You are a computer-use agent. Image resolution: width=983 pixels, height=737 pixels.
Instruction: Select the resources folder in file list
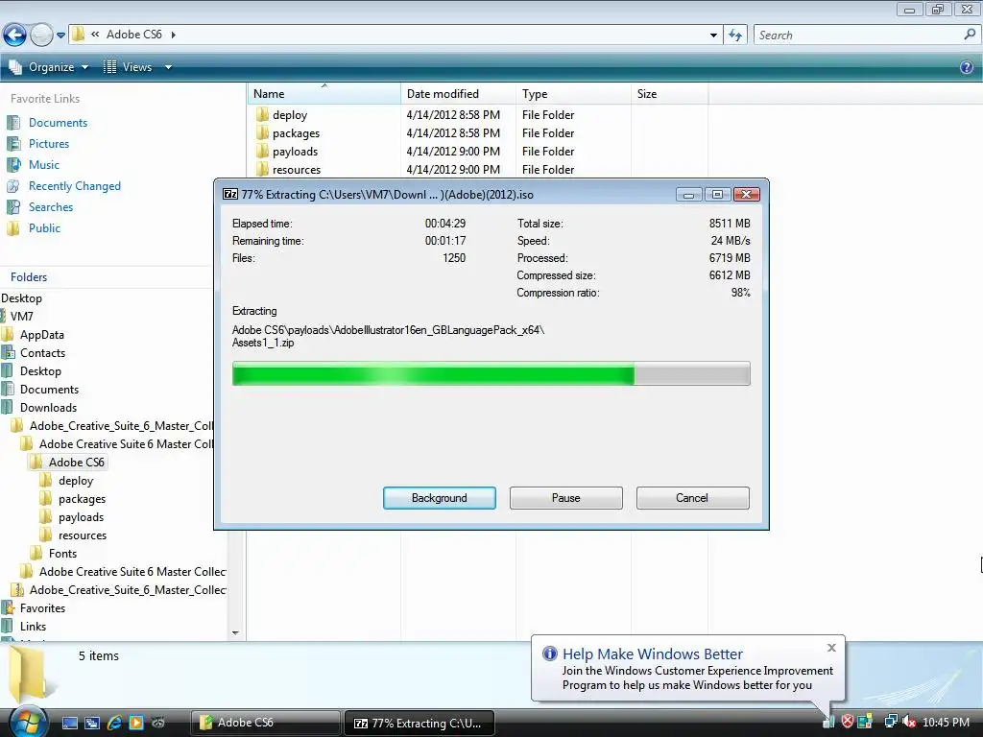[297, 169]
